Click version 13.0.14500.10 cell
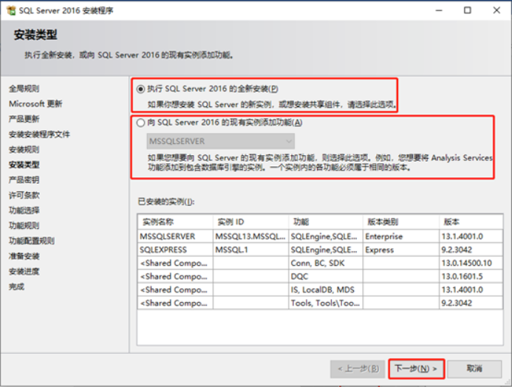 471,263
